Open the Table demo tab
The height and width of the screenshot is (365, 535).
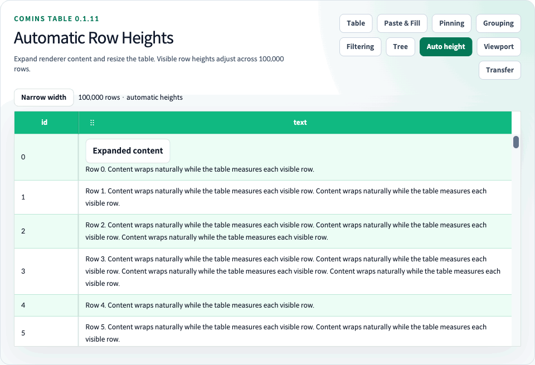tap(356, 23)
